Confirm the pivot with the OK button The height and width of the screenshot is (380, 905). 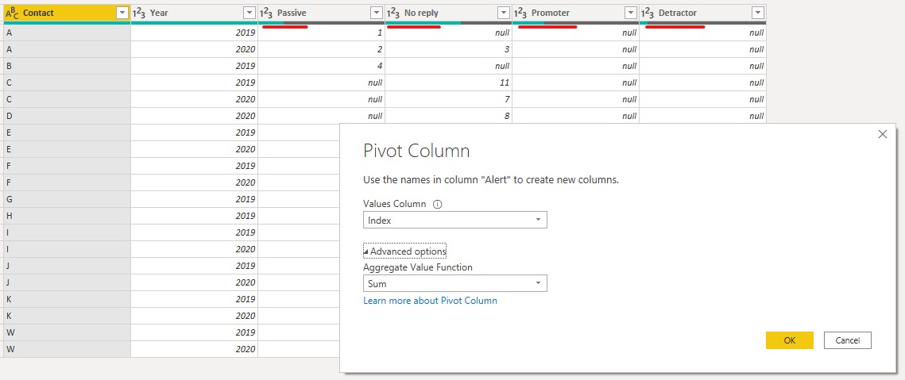[x=790, y=340]
